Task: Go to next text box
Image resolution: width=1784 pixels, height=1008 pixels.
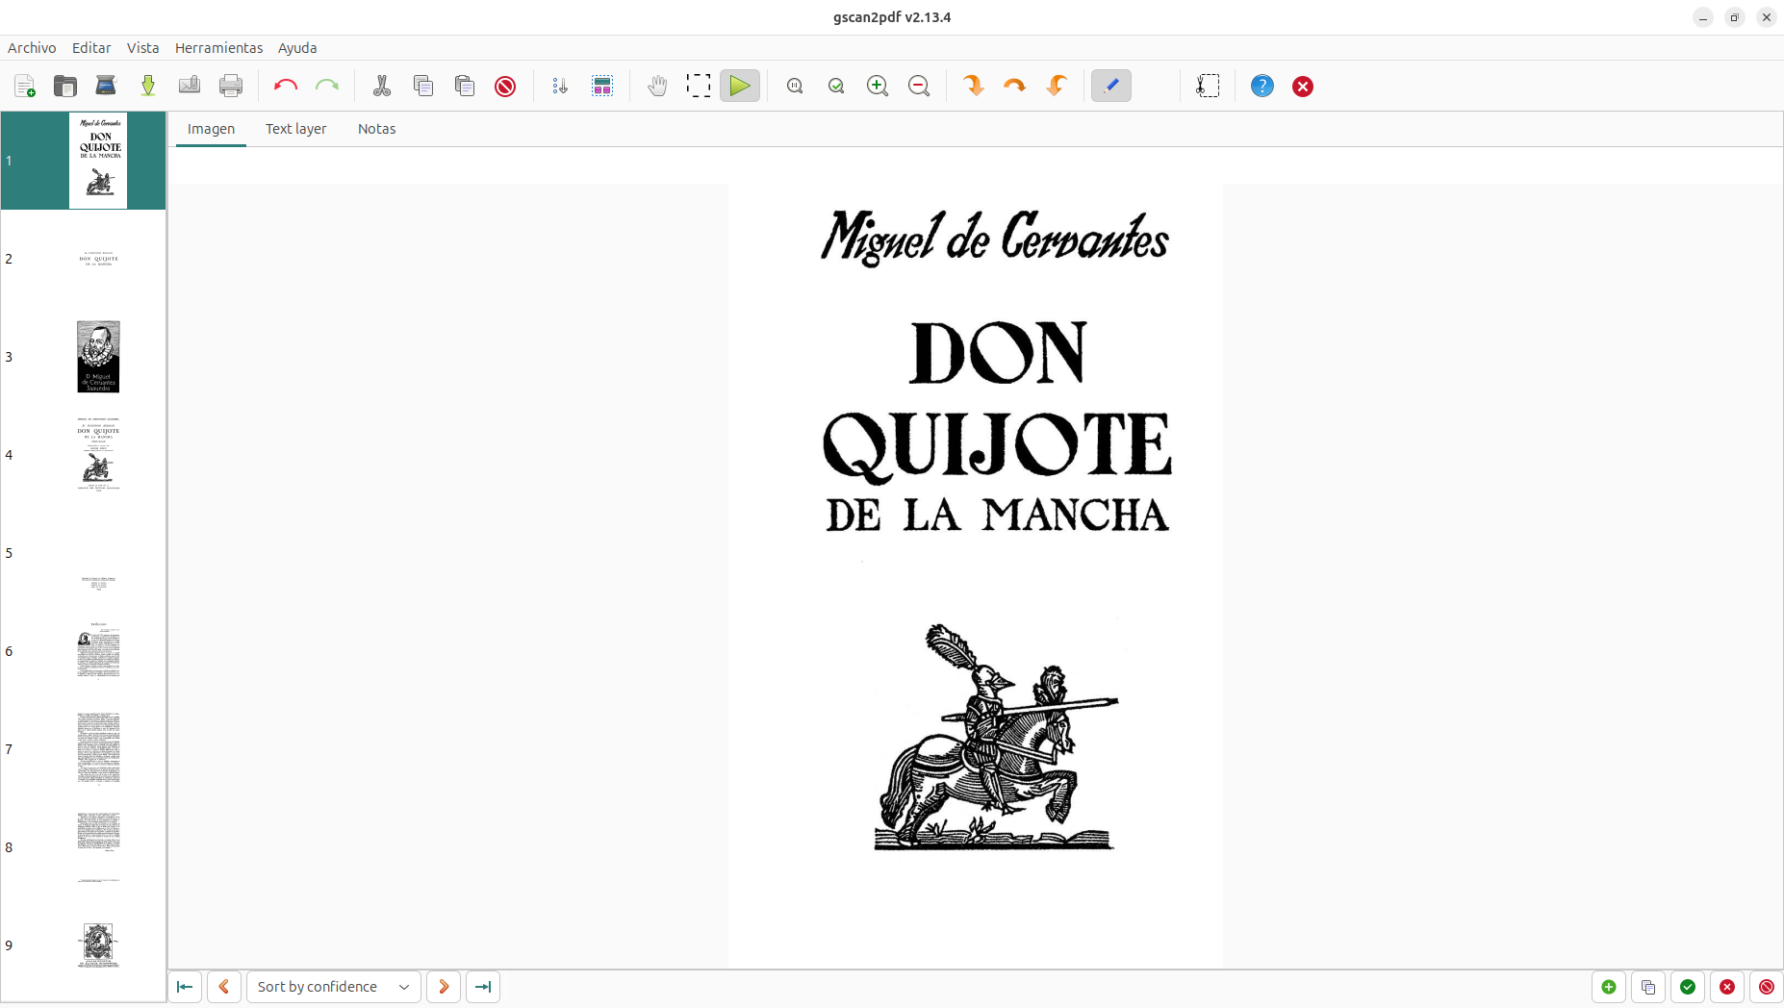Action: coord(444,987)
